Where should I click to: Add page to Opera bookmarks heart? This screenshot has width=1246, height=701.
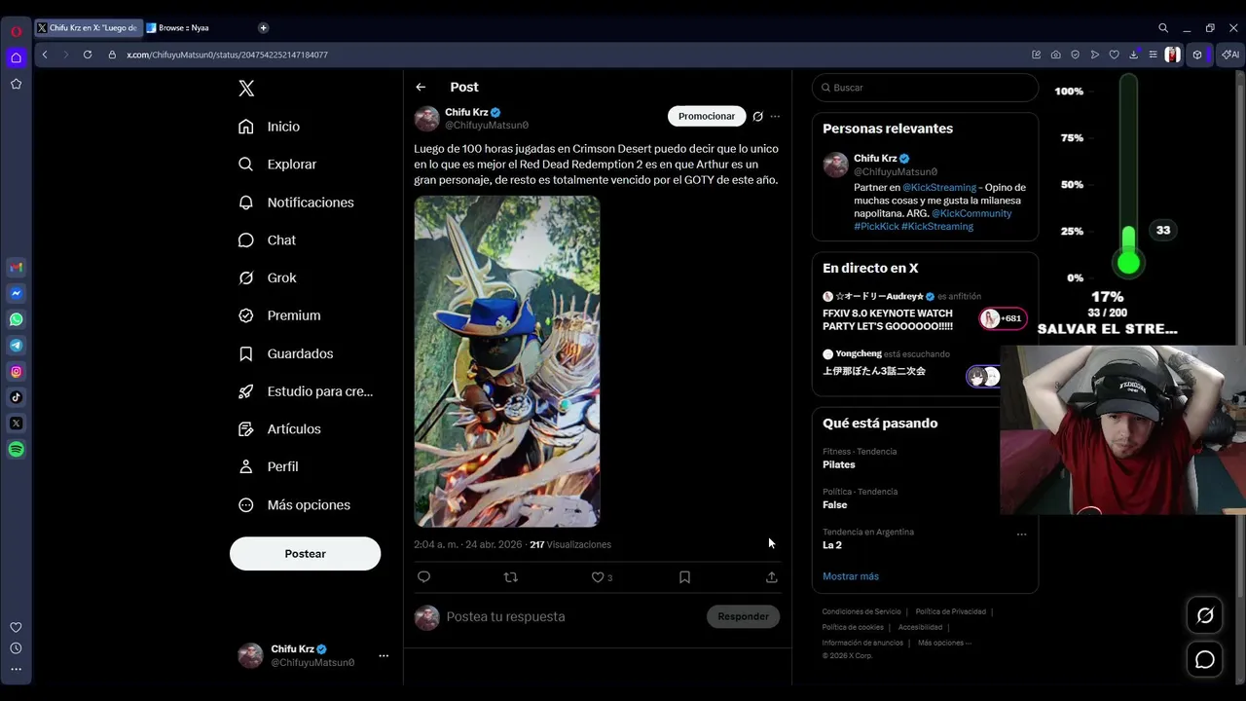click(1115, 55)
